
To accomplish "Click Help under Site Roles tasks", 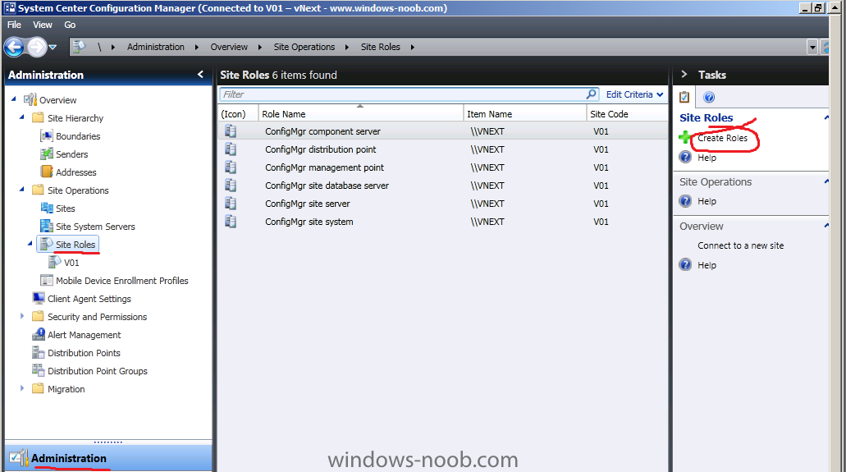I will pos(707,158).
